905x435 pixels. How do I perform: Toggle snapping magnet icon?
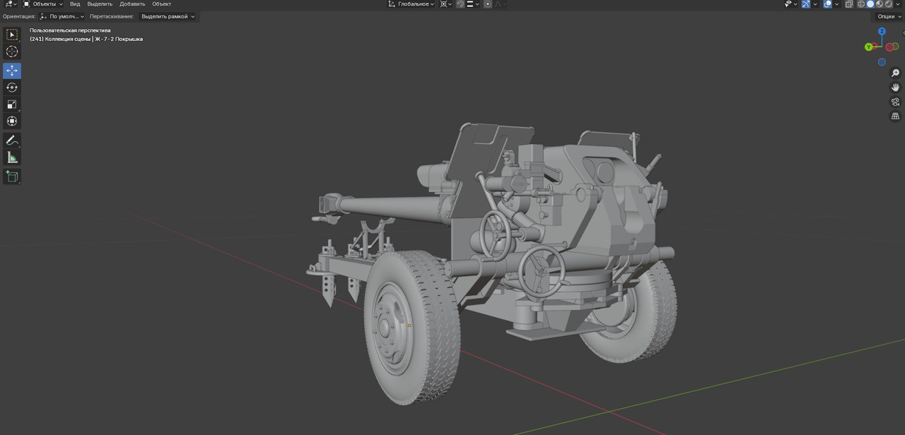[x=461, y=4]
